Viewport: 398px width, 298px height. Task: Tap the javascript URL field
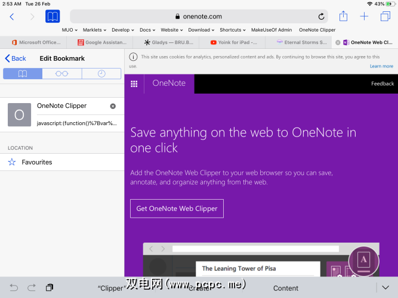(77, 123)
